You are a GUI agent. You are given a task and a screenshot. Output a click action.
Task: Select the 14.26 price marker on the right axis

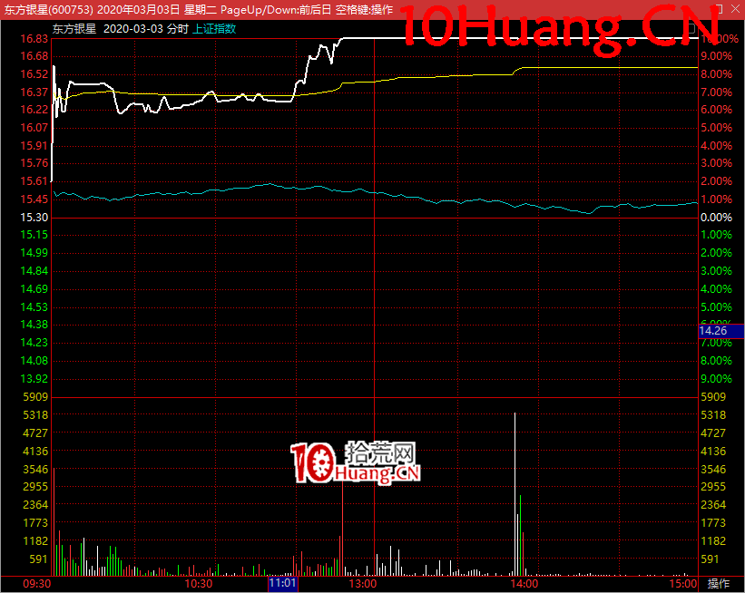(721, 331)
